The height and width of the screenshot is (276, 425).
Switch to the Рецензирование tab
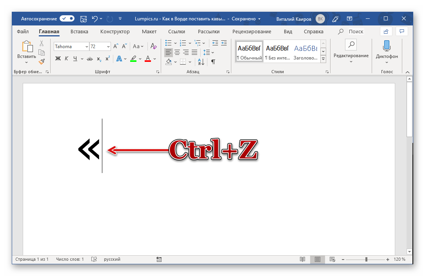(251, 32)
